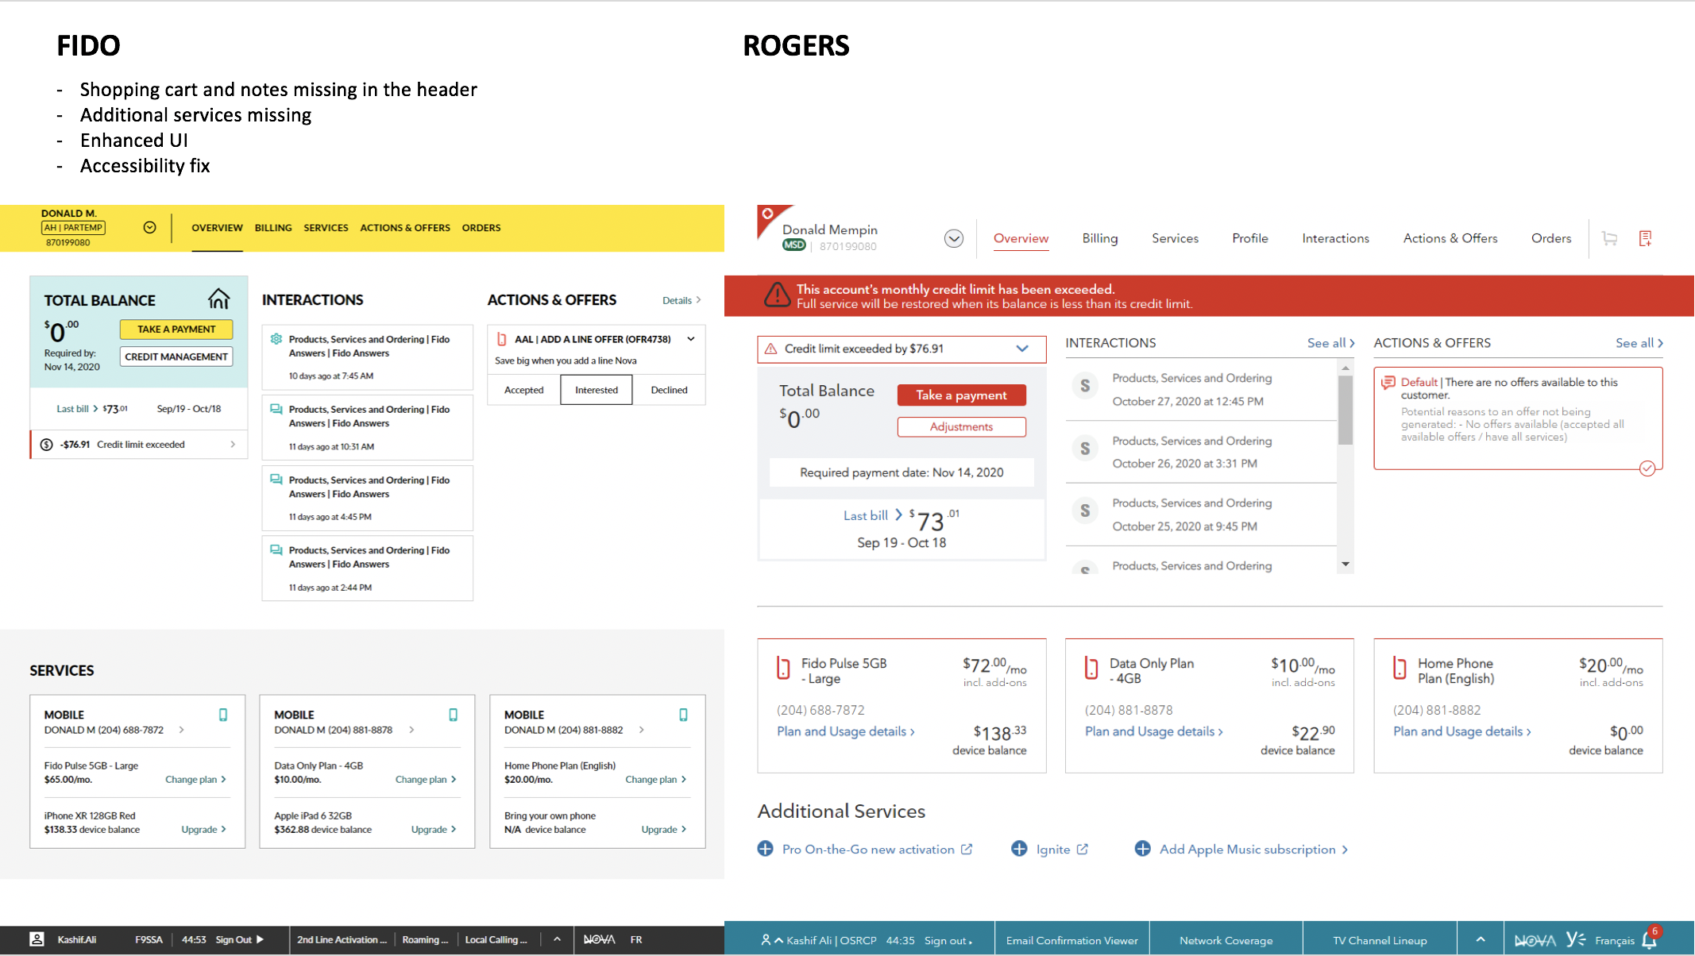1695x956 pixels.
Task: Click the plus icon beside Ignite
Action: (1019, 849)
